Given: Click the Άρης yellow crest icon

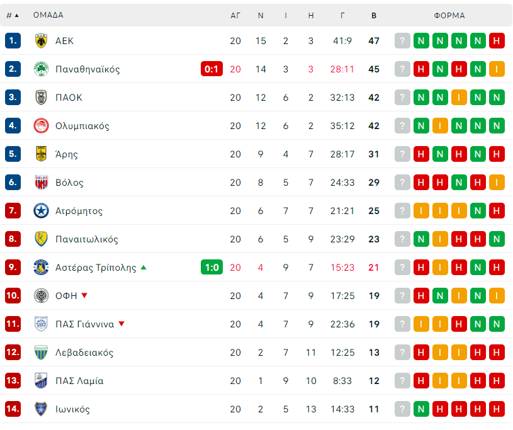Looking at the screenshot, I should (x=41, y=154).
